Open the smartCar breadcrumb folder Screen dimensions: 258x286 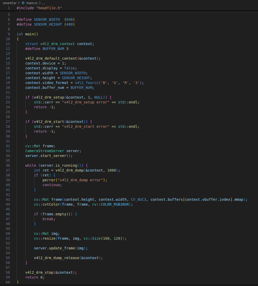10,3
